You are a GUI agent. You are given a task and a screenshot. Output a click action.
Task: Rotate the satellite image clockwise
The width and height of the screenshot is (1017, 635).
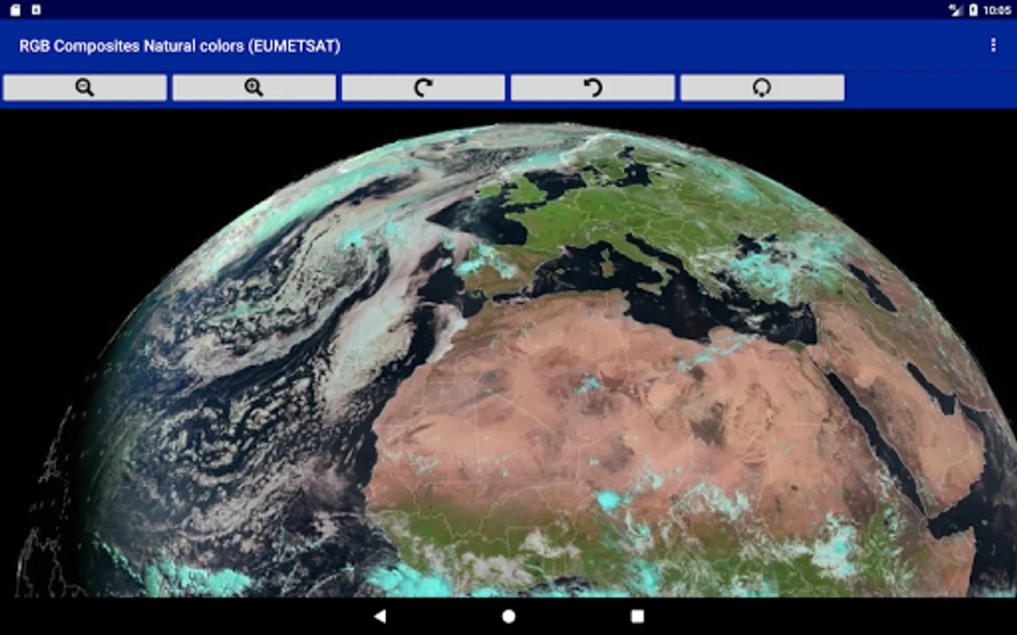coord(424,87)
